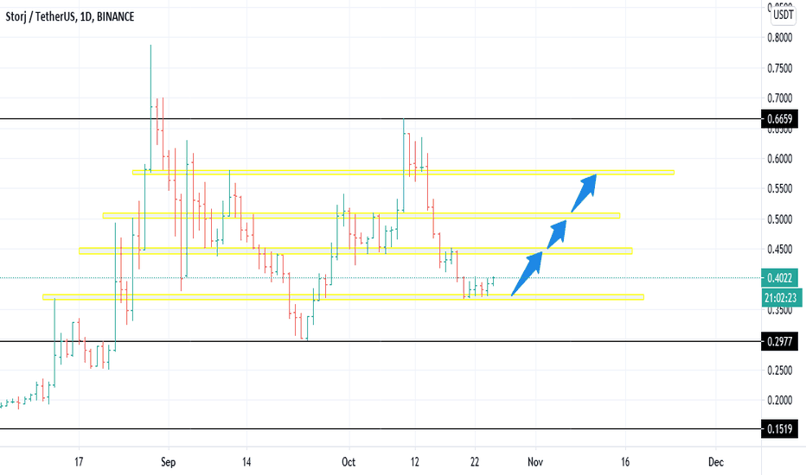Image resolution: width=806 pixels, height=475 pixels.
Task: Click the 0.8000 price axis value
Action: click(x=780, y=37)
